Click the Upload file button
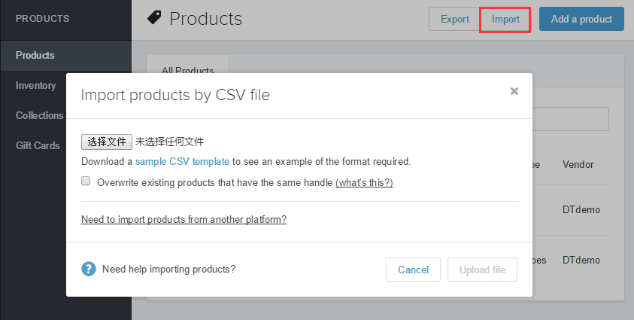This screenshot has height=320, width=634. click(482, 270)
